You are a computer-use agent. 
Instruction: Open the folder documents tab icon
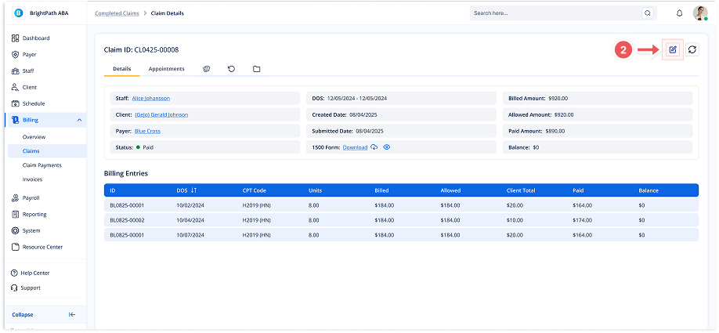(256, 69)
